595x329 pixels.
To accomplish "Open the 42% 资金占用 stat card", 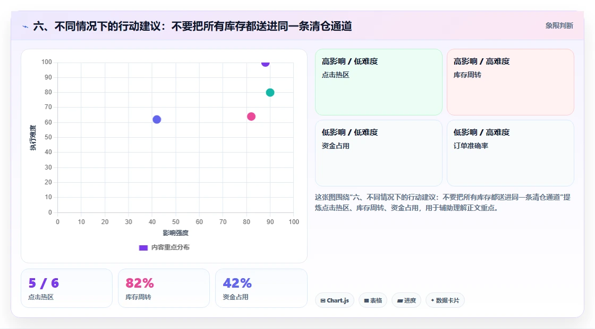I will pos(261,288).
